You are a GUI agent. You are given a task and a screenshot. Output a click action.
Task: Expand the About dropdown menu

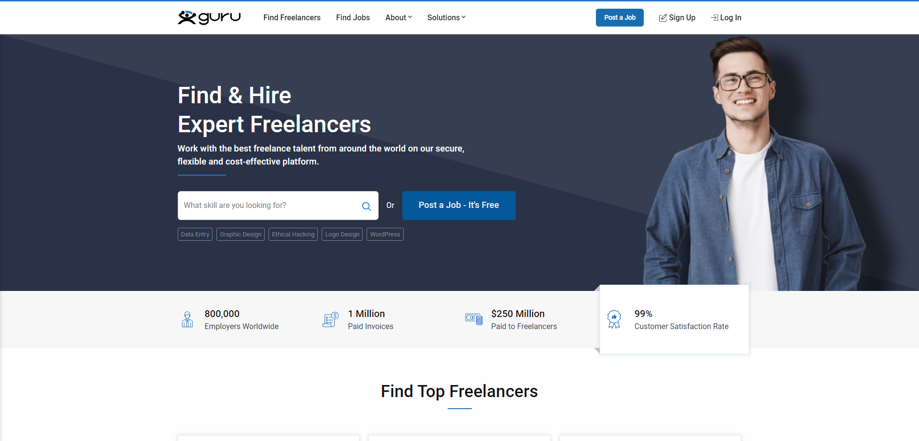pos(398,17)
